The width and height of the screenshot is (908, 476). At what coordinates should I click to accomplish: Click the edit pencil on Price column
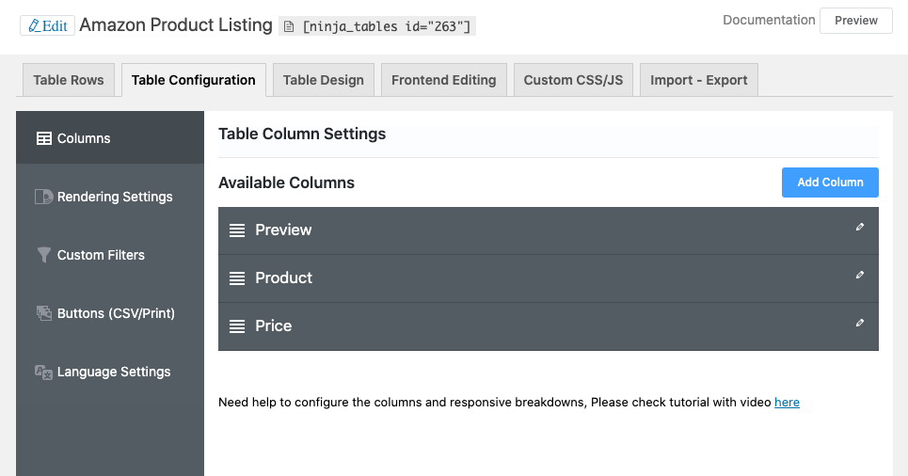[859, 323]
